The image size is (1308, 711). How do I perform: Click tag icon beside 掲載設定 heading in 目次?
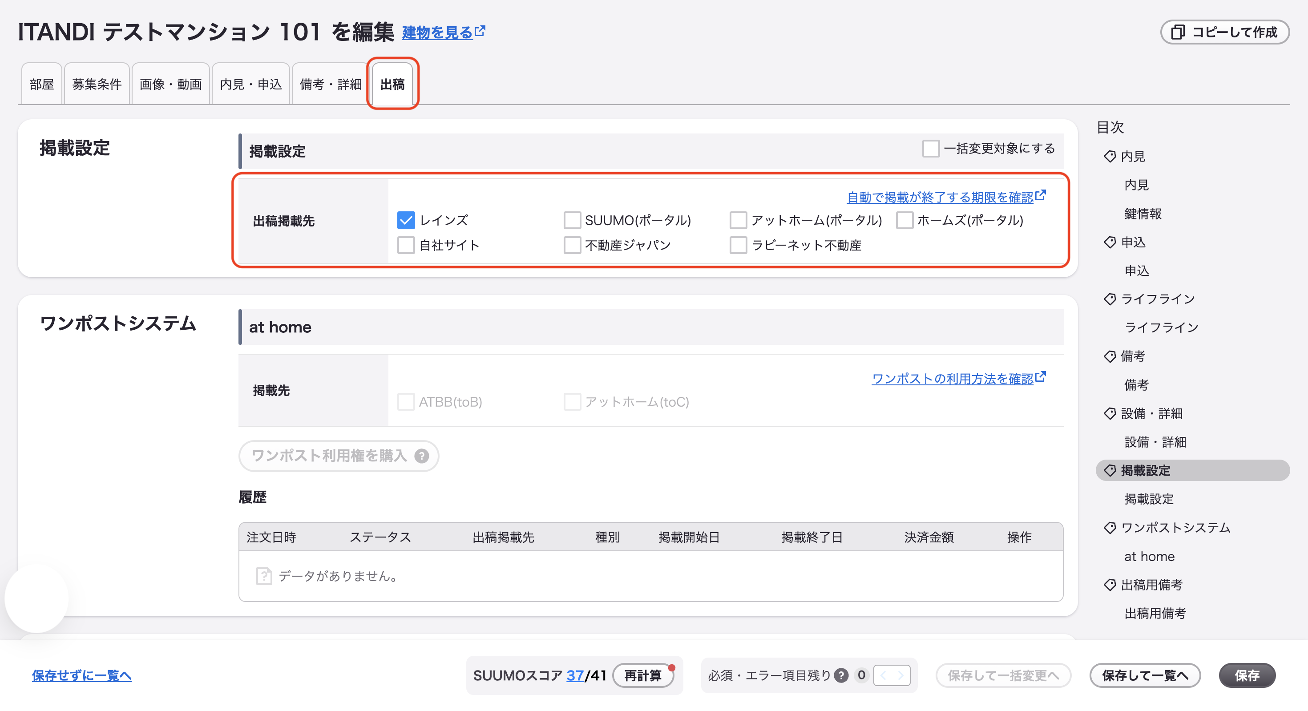[x=1110, y=471]
